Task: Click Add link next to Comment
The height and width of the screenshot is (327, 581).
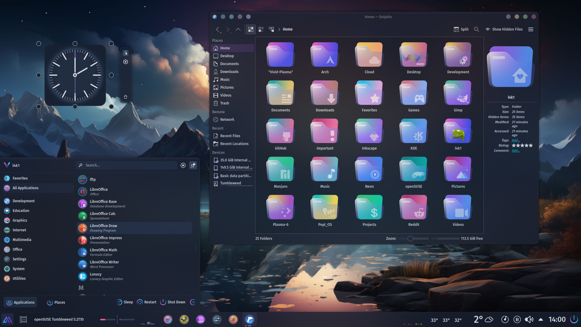Action: click(x=516, y=150)
